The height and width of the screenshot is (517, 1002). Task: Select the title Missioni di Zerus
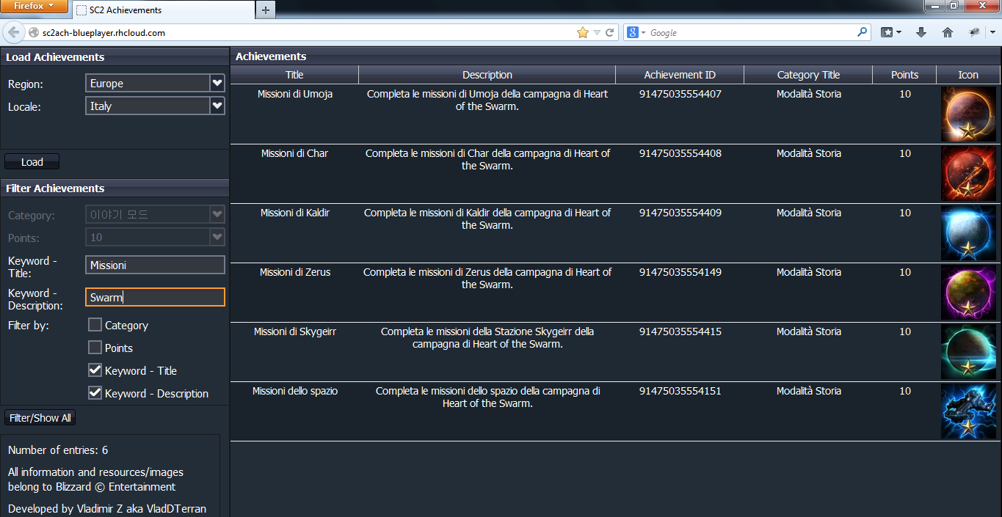point(294,272)
